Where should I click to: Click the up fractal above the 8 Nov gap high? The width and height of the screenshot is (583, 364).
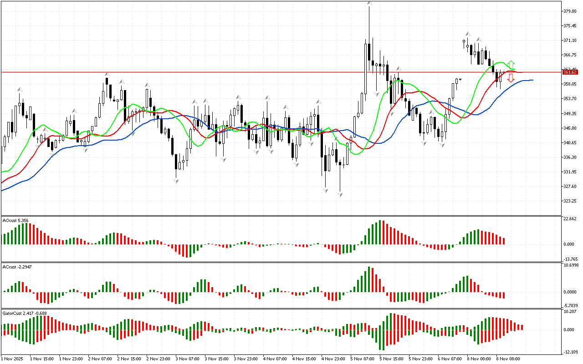tap(468, 34)
